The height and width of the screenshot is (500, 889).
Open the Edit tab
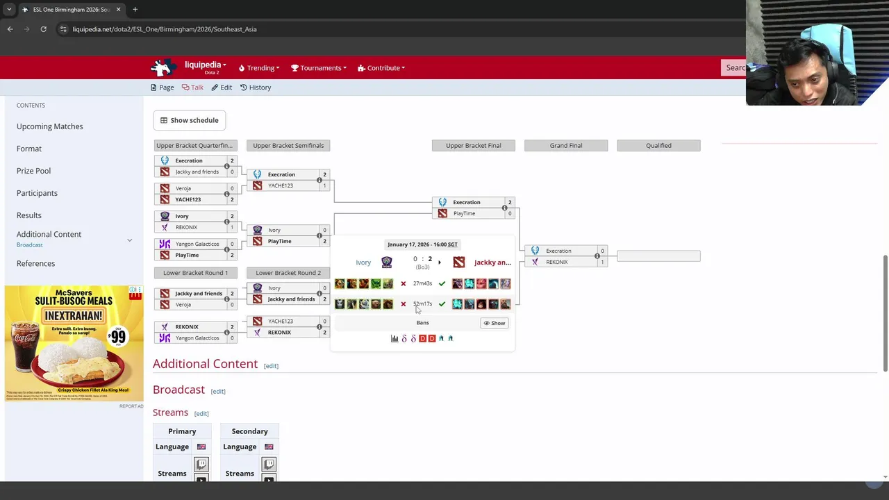(x=222, y=87)
